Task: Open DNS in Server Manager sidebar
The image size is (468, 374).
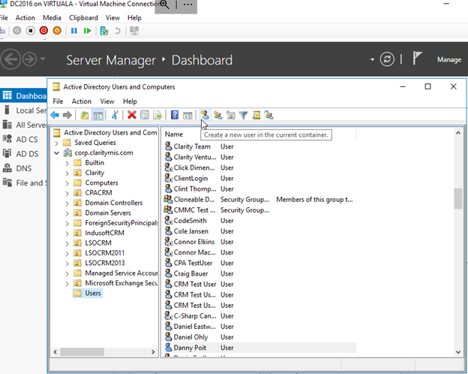Action: tap(23, 168)
